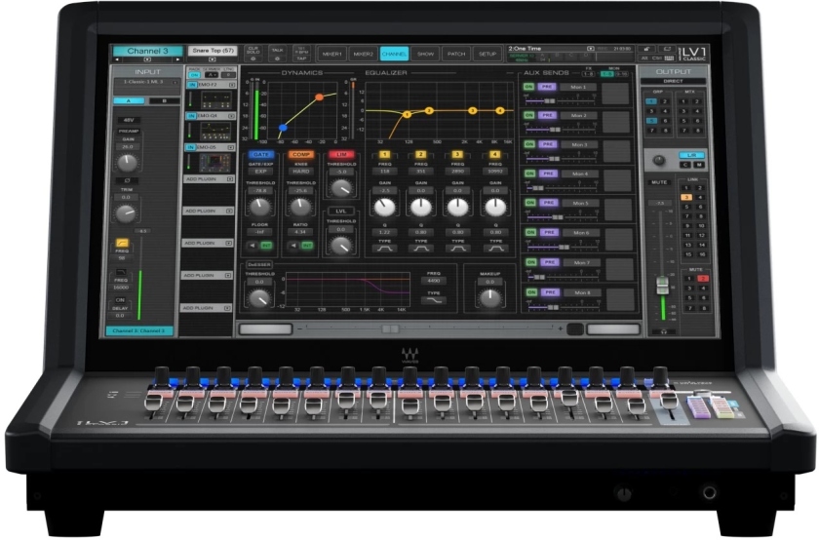819x540 pixels.
Task: Select input B
Action: [164, 100]
